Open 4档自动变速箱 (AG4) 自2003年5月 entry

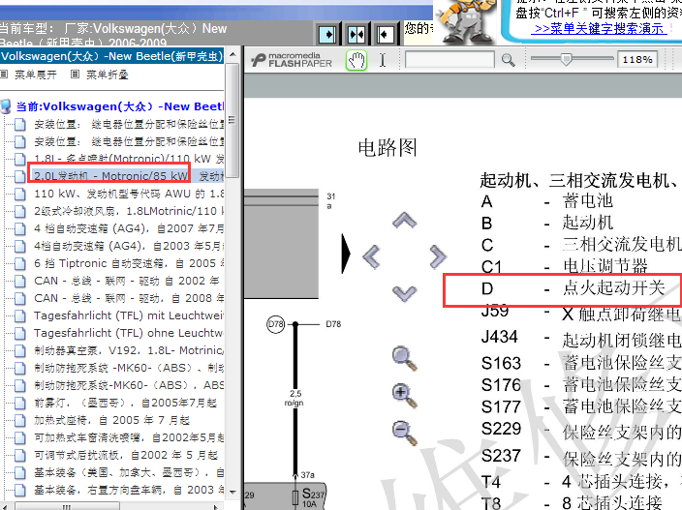coord(129,246)
